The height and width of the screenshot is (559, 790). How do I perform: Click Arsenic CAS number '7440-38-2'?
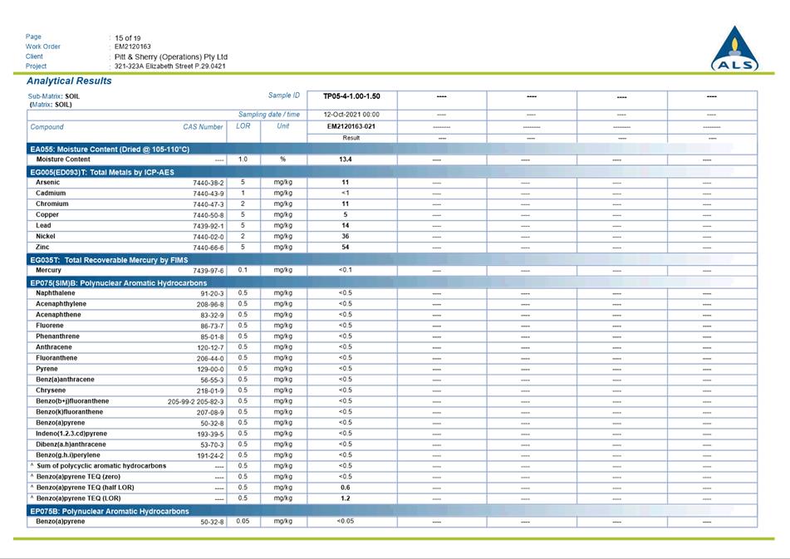coord(208,184)
